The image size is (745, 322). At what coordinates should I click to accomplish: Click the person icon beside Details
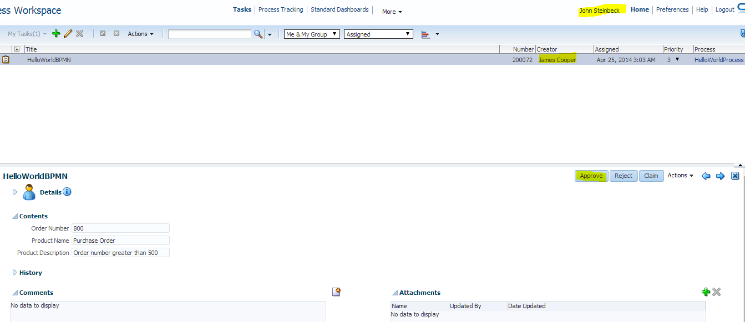(29, 192)
